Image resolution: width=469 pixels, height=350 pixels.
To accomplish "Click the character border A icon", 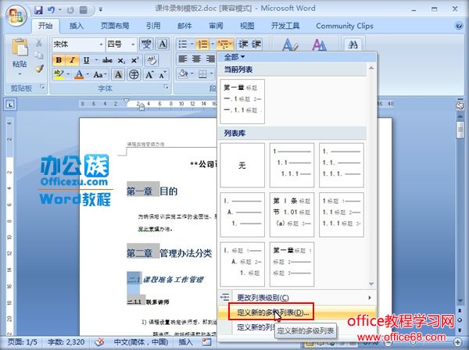I will tap(163, 44).
